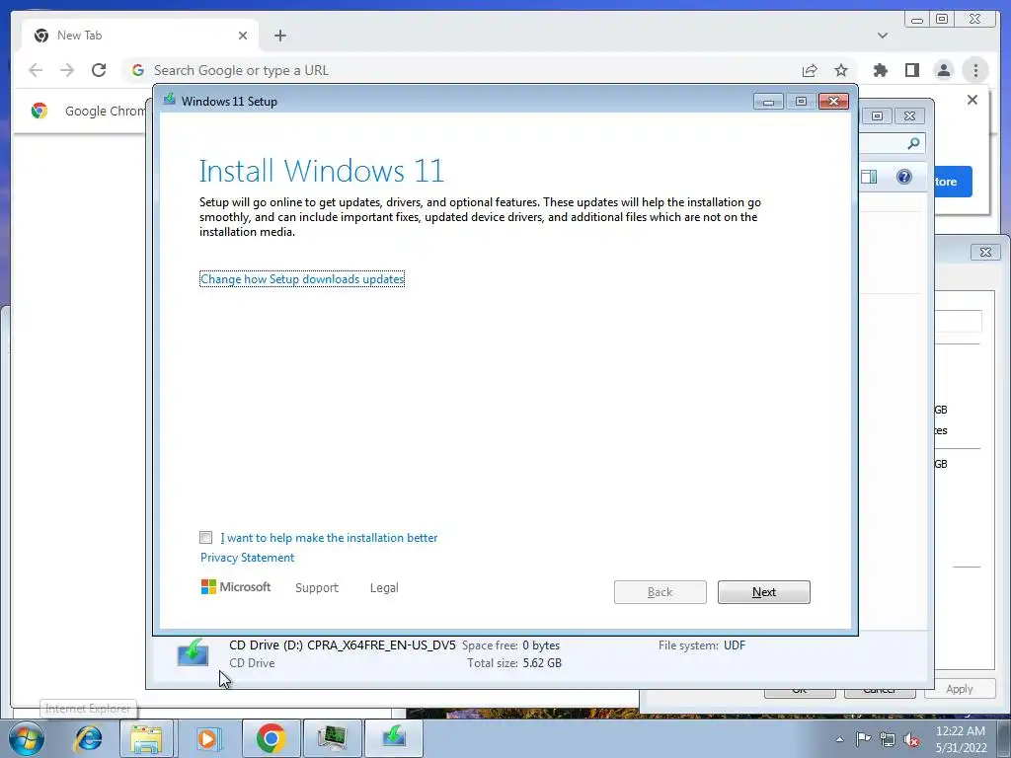
Task: Click the Legal link in Setup footer
Action: tap(384, 588)
